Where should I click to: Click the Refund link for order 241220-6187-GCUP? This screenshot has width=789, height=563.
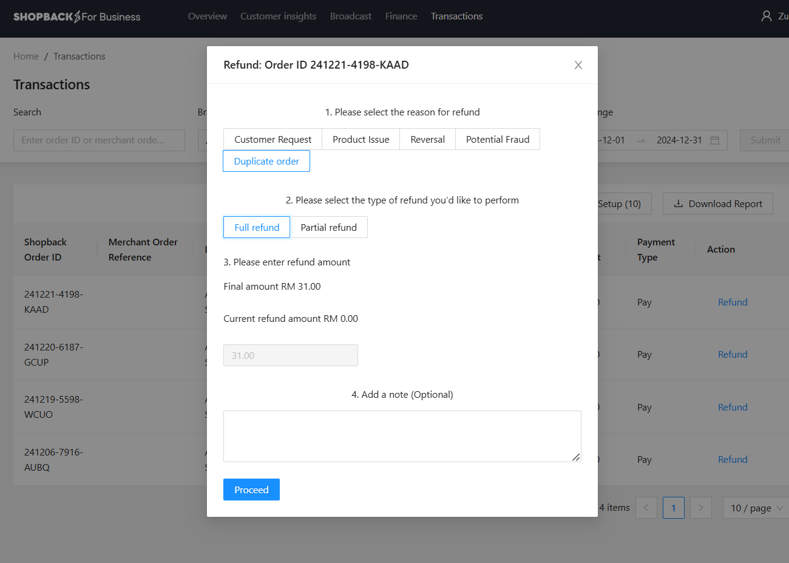[x=732, y=354]
